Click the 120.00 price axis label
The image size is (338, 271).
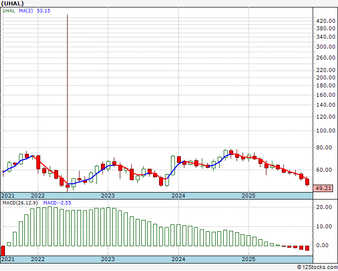tap(326, 117)
